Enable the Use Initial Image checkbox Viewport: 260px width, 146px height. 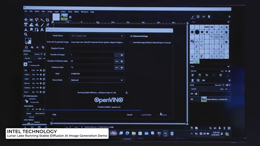click(x=131, y=43)
